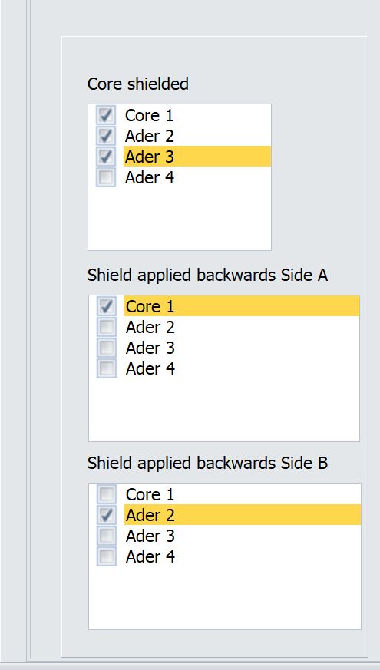Screen dimensions: 380x670
Task: Select Core 1 label in Core shielded list
Action: pyautogui.click(x=149, y=115)
